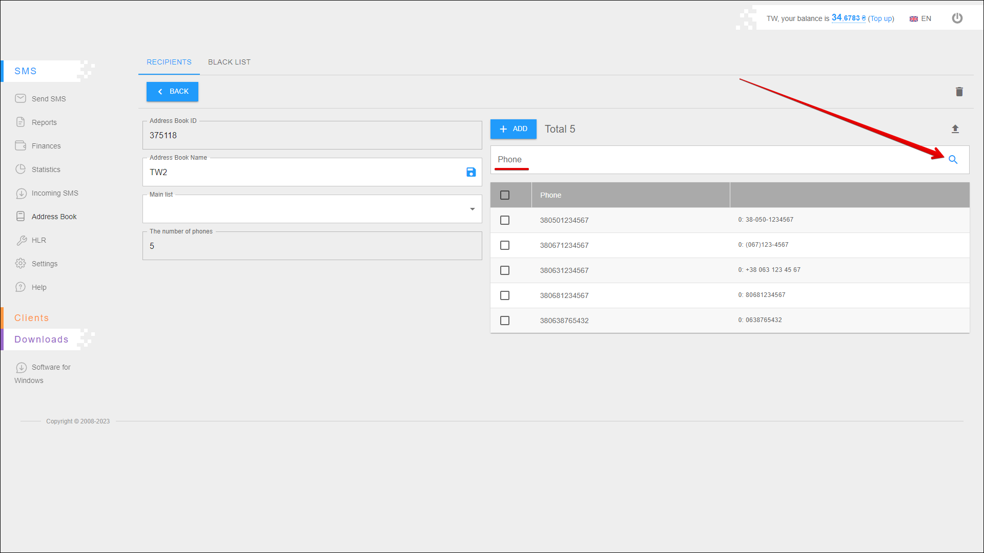Open the EN language selector
The height and width of the screenshot is (553, 984).
pos(920,18)
